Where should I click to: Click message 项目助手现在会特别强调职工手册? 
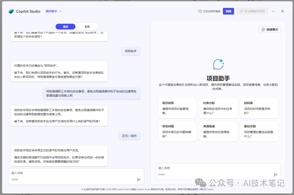pyautogui.click(x=59, y=116)
